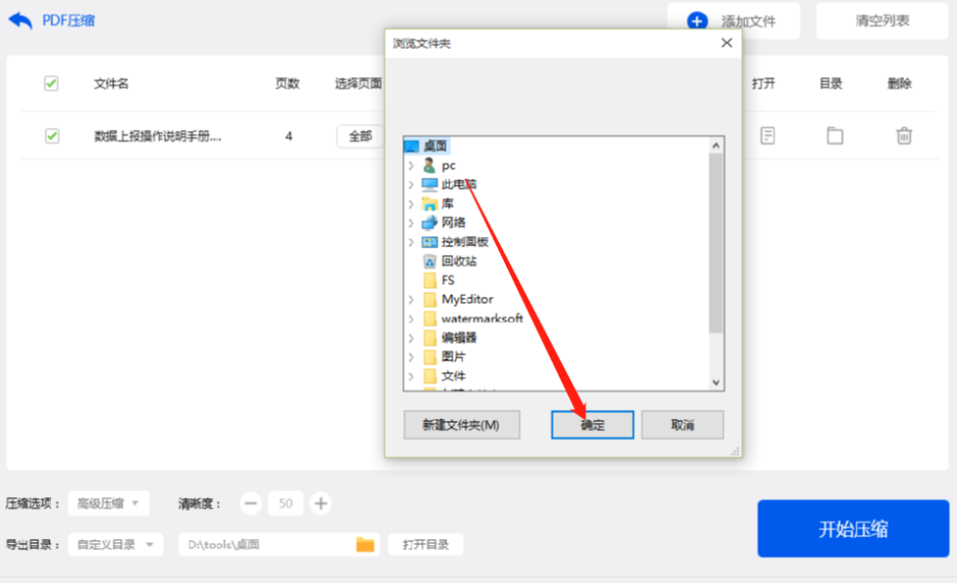Expand the MyEditor tree node

coord(411,299)
